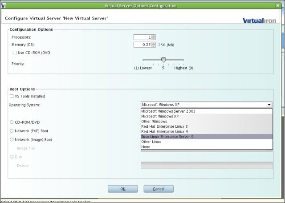The image size is (285, 203).
Task: Click the Virtual Iron icon in title bar
Action: click(4, 6)
